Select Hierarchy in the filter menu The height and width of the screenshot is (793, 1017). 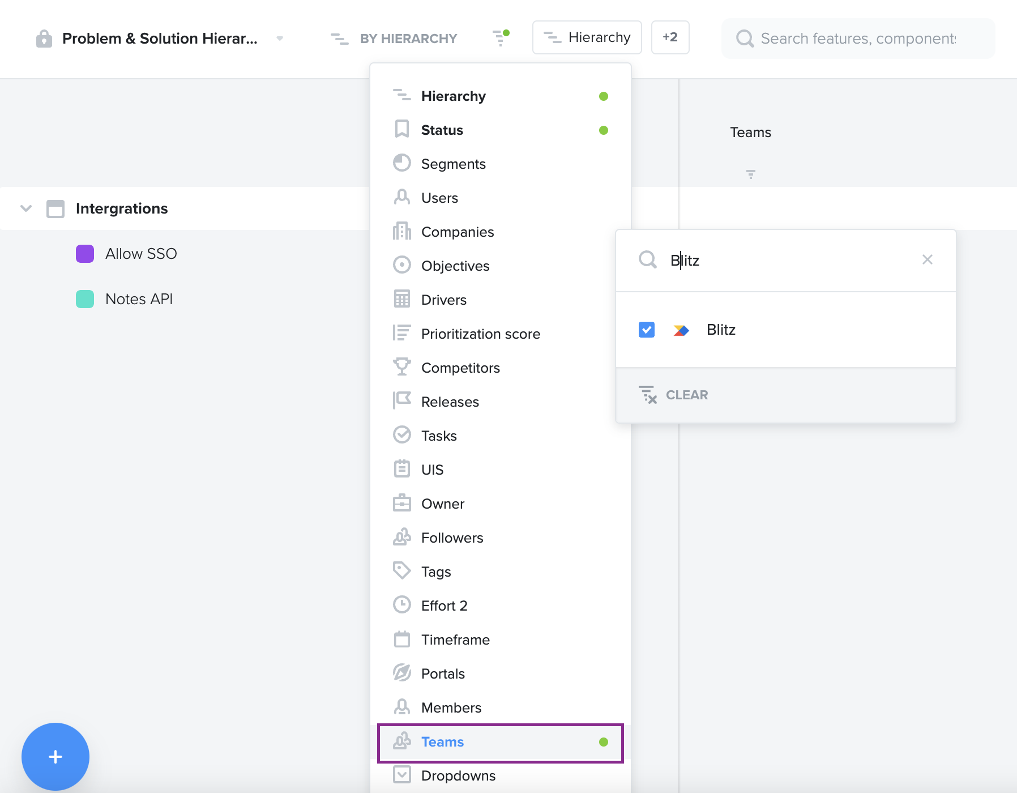(x=501, y=96)
